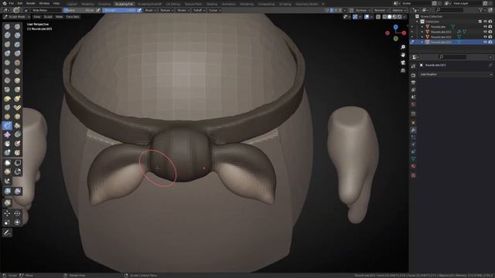Select the Move transform tool
The height and width of the screenshot is (278, 495).
7,213
